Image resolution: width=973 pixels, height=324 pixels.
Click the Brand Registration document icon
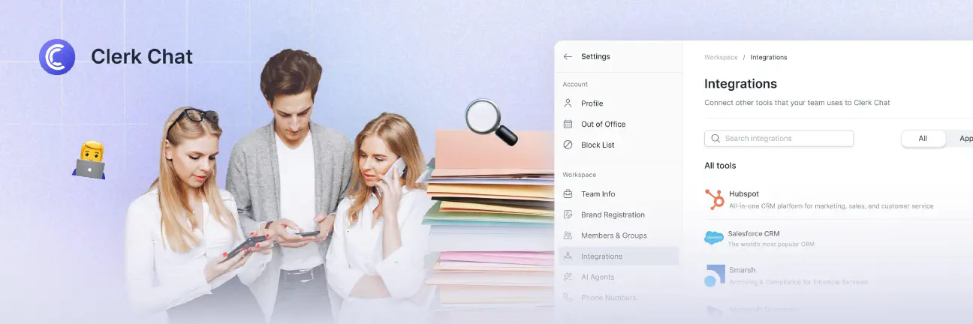[x=568, y=214]
